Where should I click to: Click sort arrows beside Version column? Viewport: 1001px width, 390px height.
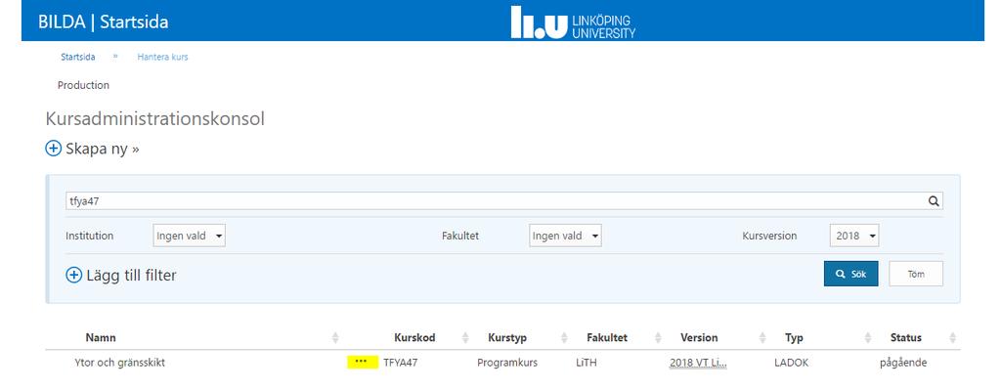coord(762,337)
